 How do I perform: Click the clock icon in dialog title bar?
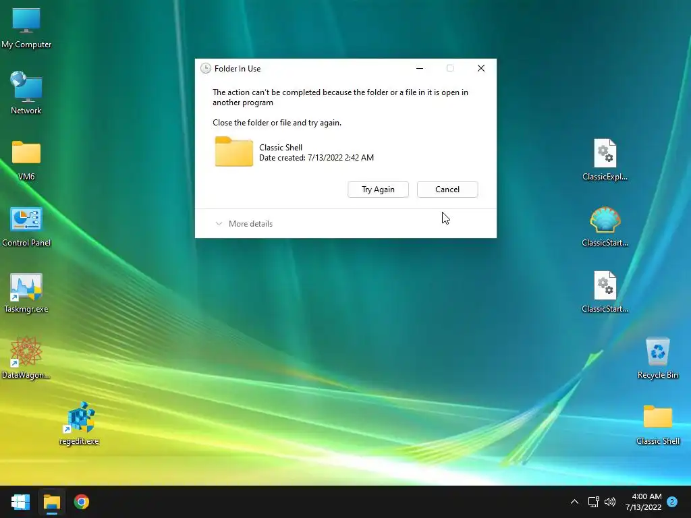click(x=205, y=68)
